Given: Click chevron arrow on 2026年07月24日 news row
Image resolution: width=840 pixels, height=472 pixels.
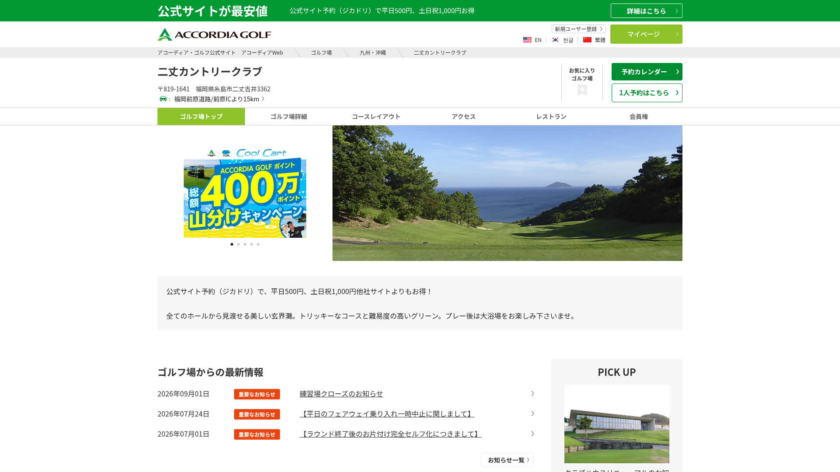Looking at the screenshot, I should [532, 413].
